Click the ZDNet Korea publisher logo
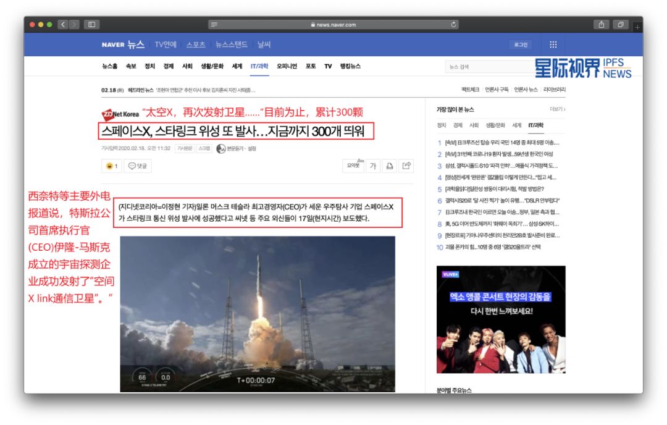Viewport: 667px width, 425px height. point(120,114)
